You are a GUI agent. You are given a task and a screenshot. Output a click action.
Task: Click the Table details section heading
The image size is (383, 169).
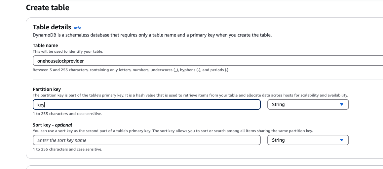(52, 27)
